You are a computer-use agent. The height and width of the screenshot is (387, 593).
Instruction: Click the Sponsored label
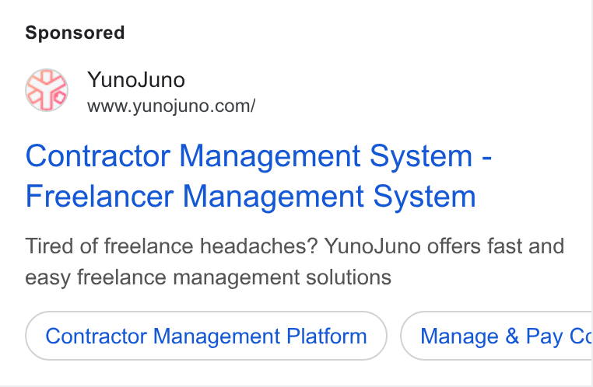point(75,33)
